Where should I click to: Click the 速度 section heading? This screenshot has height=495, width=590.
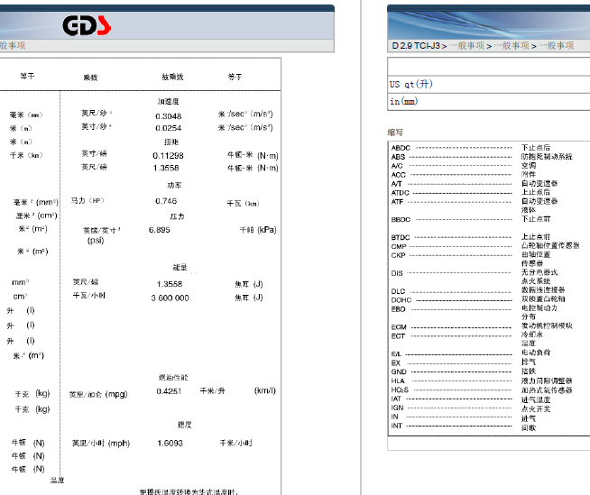(x=185, y=425)
